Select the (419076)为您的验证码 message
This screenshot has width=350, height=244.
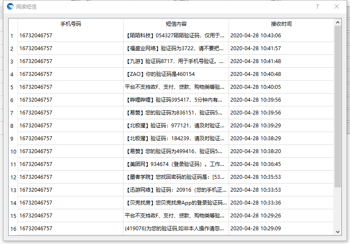click(176, 229)
